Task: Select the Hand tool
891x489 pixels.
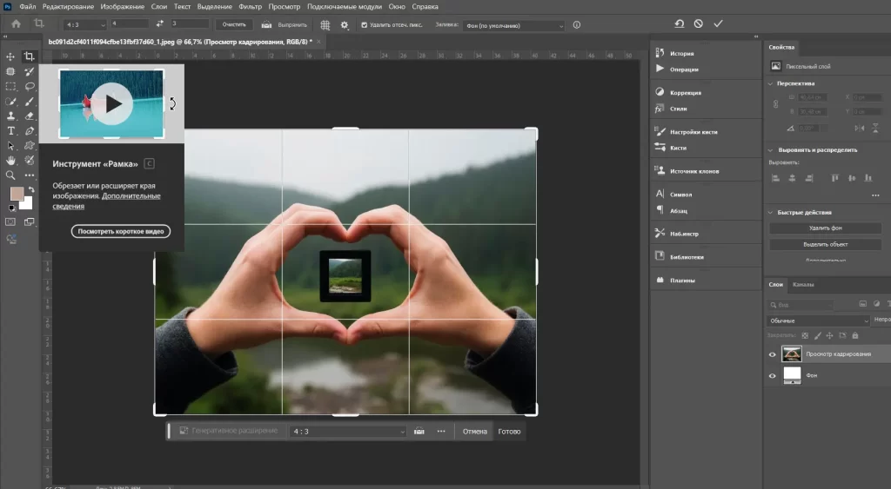Action: click(11, 160)
